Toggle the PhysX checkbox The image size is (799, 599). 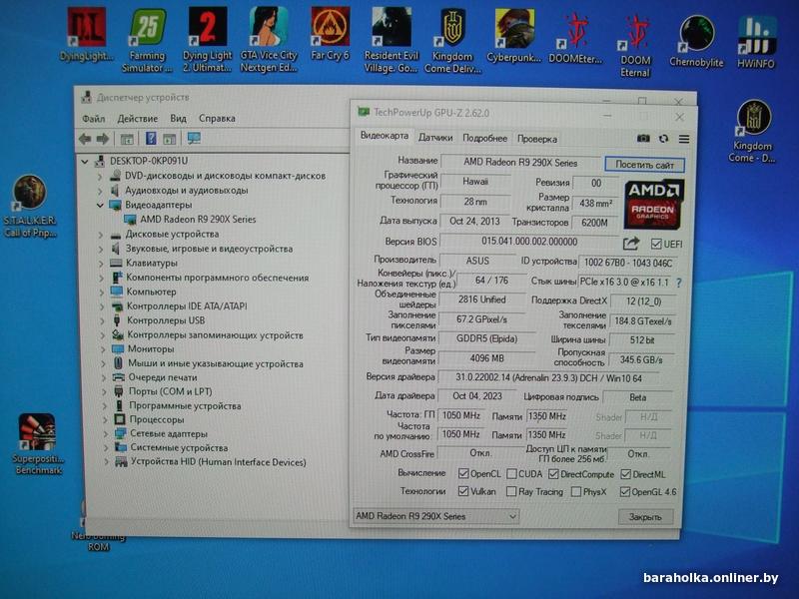(x=576, y=492)
